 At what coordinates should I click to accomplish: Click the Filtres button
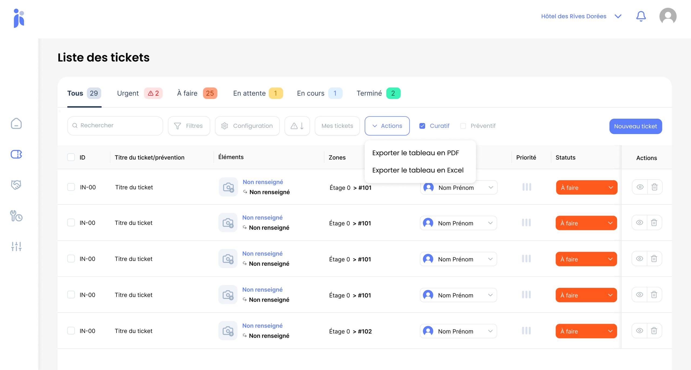189,126
